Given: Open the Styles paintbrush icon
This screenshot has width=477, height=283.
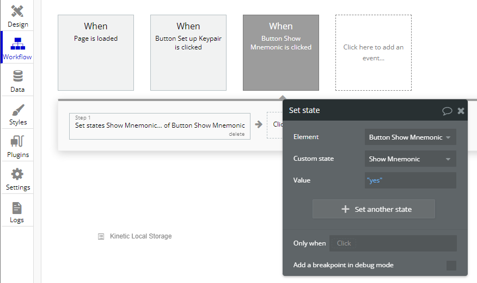Looking at the screenshot, I should point(17,110).
